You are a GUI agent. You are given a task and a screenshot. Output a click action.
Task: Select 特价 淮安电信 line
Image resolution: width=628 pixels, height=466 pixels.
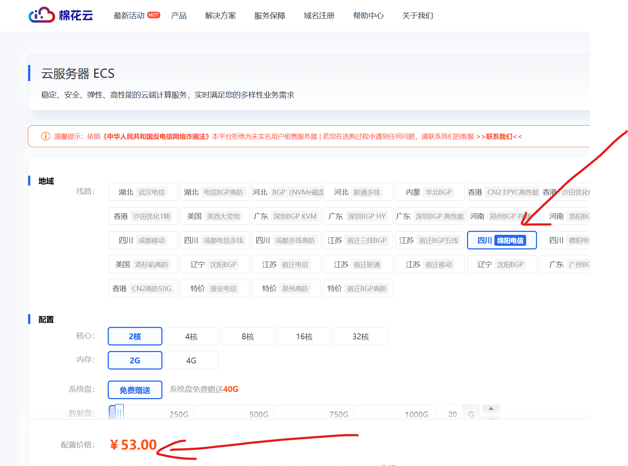click(215, 289)
